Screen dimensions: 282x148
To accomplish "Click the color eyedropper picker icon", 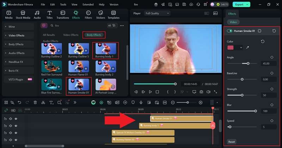I will [248, 48].
